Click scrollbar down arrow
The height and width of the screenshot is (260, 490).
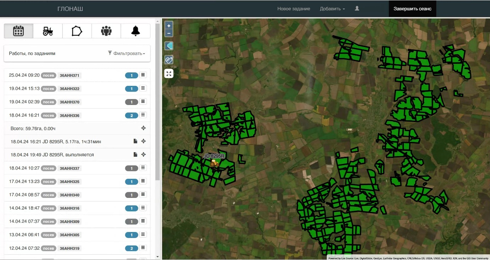pyautogui.click(x=158, y=256)
